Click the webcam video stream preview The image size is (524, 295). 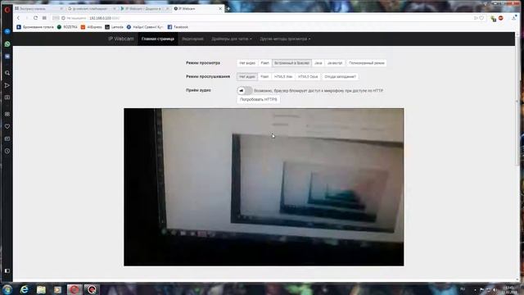(x=264, y=187)
